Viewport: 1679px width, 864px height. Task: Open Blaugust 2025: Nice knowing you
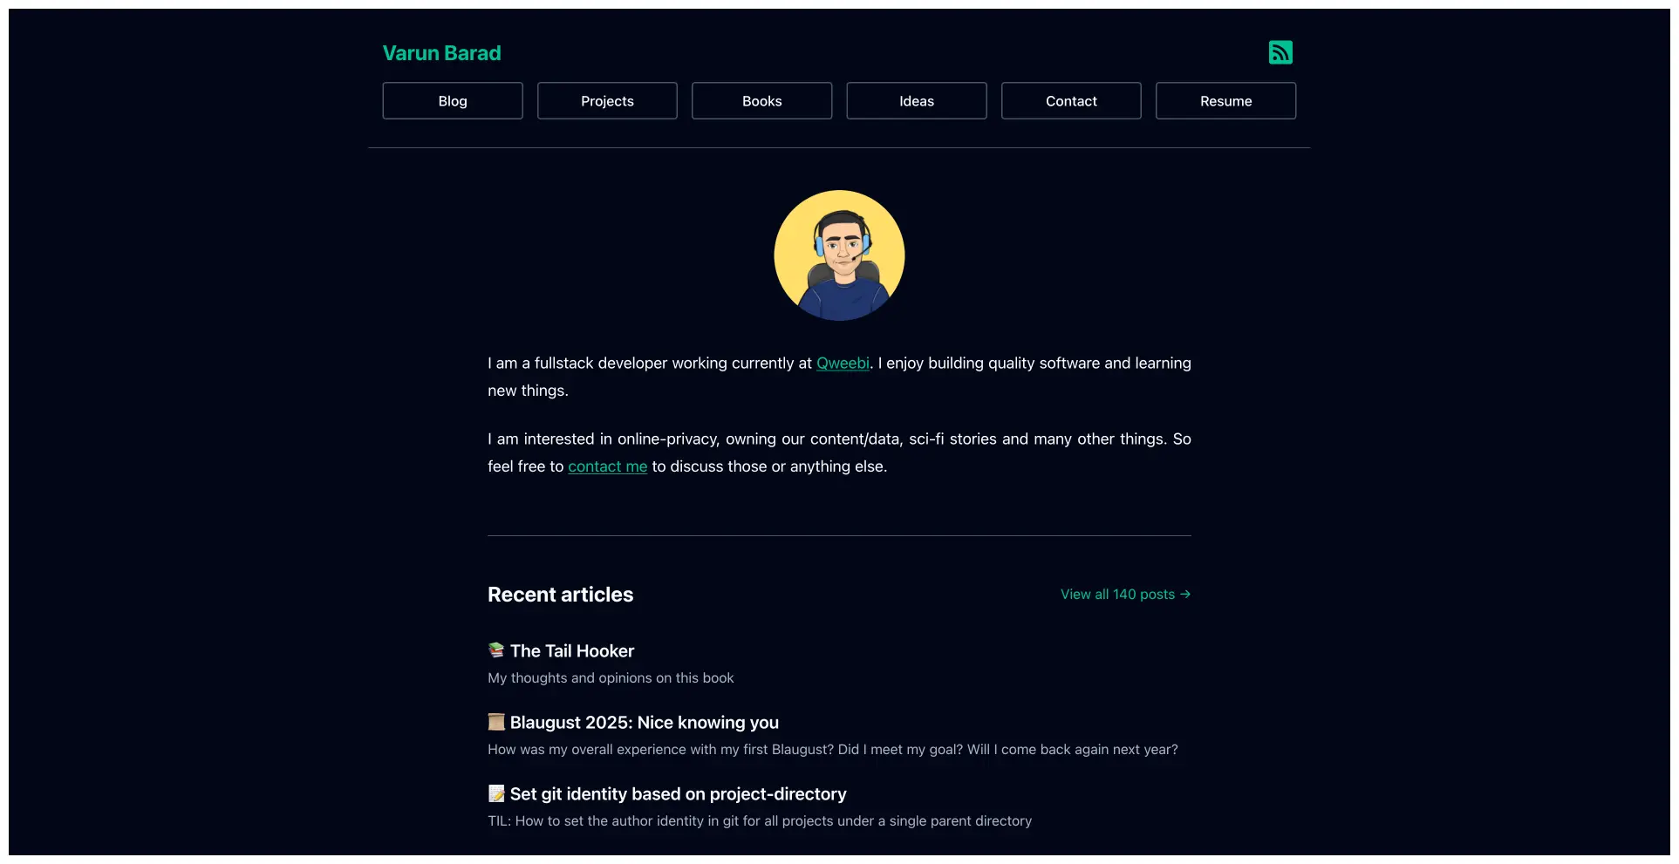[x=644, y=722]
